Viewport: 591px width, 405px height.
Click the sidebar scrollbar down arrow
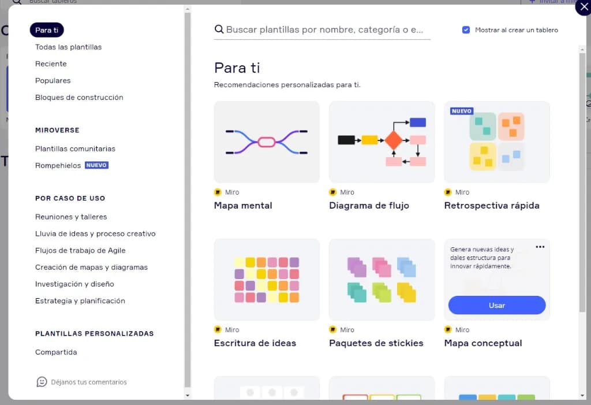pyautogui.click(x=188, y=395)
